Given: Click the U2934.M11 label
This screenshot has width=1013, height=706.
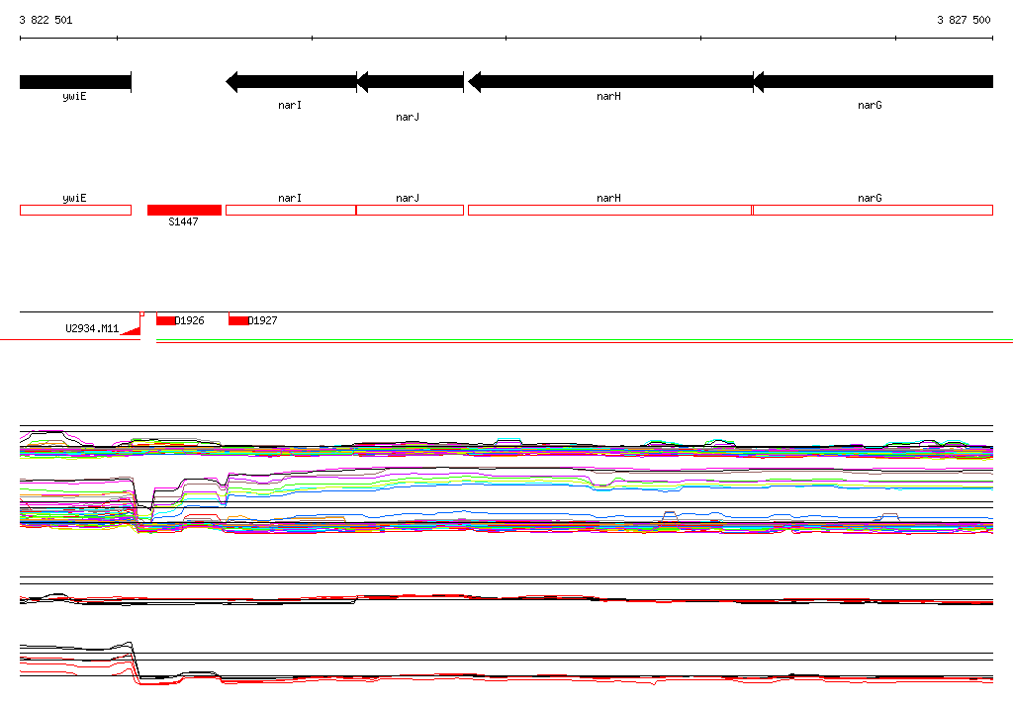Looking at the screenshot, I should pos(92,329).
